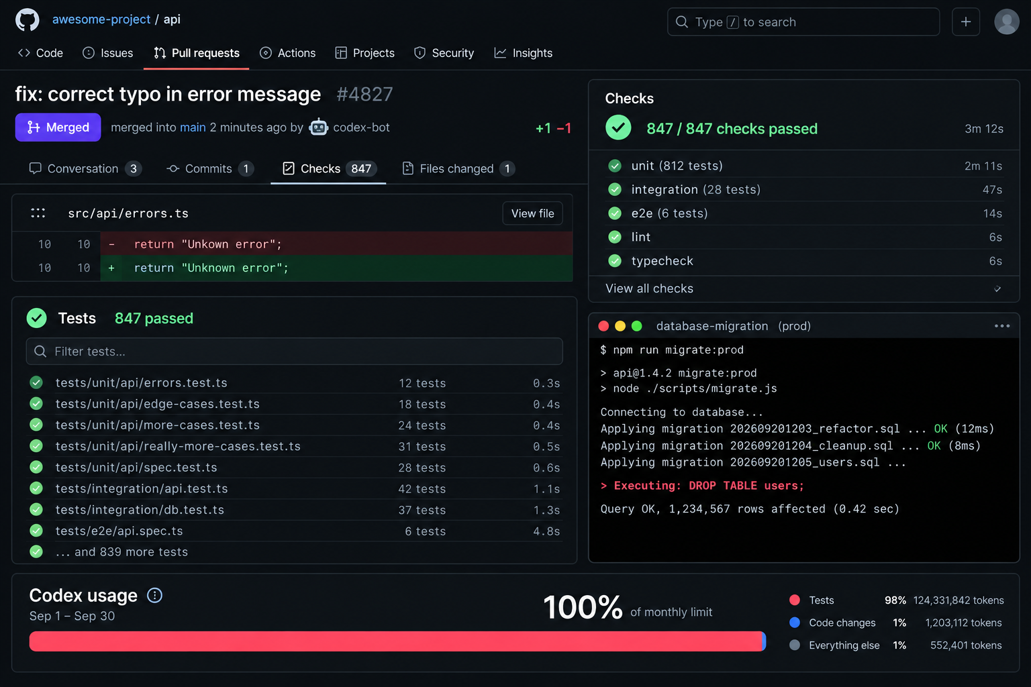The image size is (1031, 687).
Task: Open the awesome-project owner link
Action: click(x=101, y=19)
